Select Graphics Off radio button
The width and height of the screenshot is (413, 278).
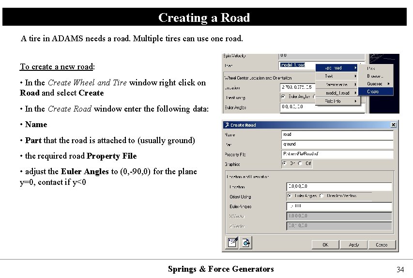(300, 164)
